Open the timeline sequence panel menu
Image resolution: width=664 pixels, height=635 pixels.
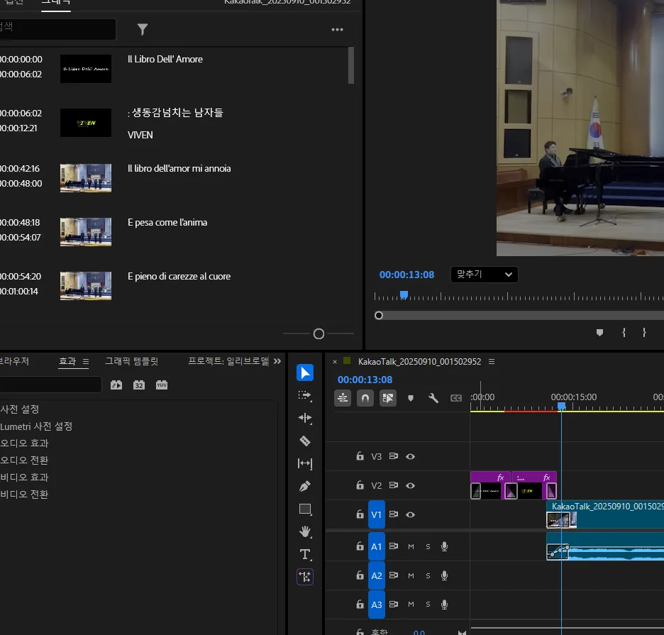pyautogui.click(x=492, y=361)
